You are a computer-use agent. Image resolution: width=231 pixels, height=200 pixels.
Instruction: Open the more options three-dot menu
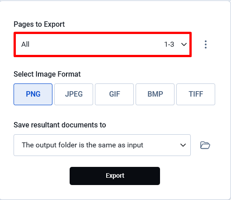tap(206, 44)
